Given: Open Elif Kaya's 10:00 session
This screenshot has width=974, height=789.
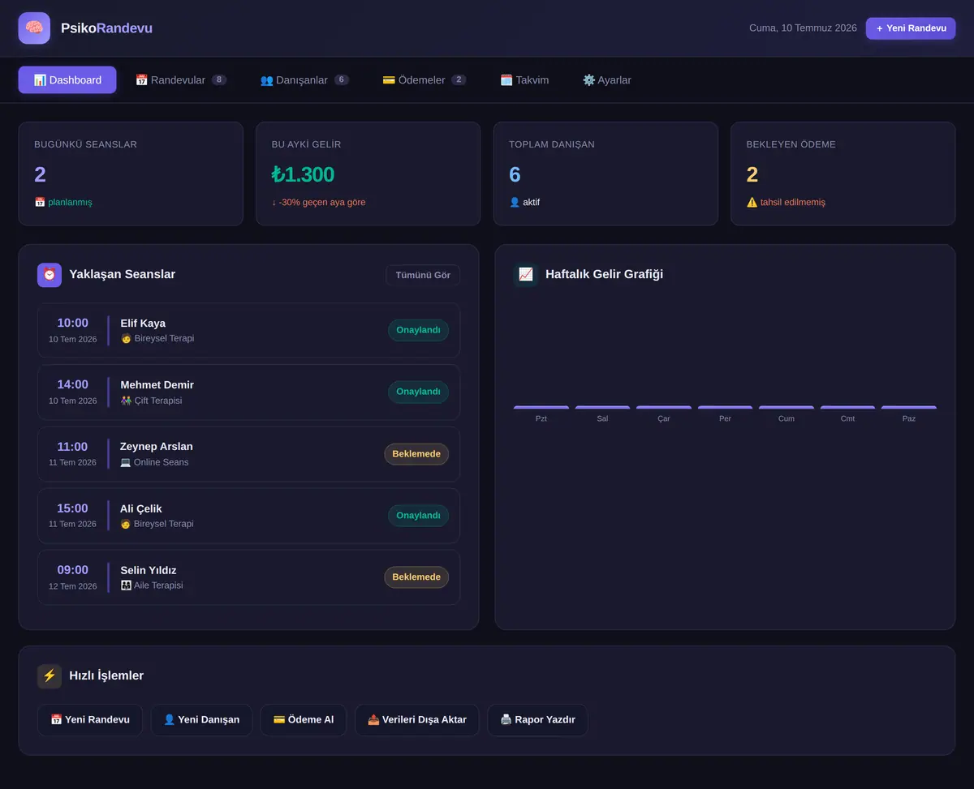Looking at the screenshot, I should coord(248,330).
